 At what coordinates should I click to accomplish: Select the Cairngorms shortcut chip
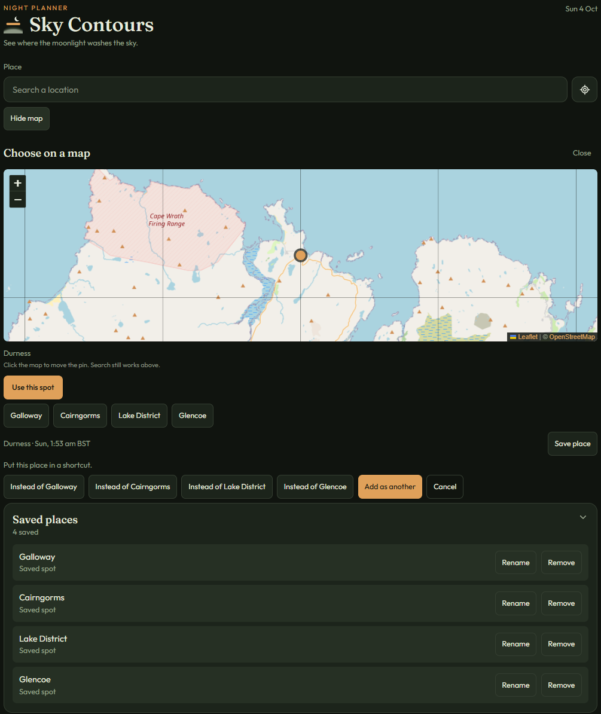click(80, 416)
